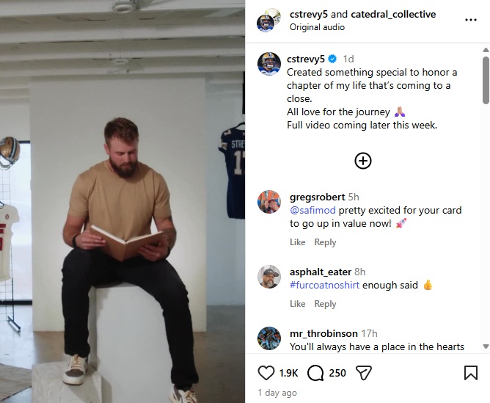Viewport: 490px width, 403px height.
Task: Reply to gregsrobert's comment
Action: (325, 242)
